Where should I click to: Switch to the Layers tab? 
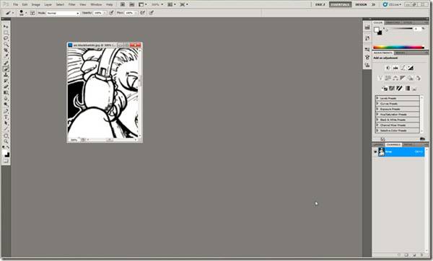pos(378,145)
